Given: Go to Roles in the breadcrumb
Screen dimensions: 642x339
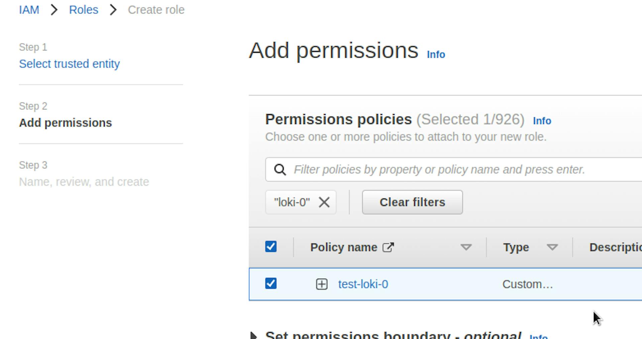Looking at the screenshot, I should tap(84, 10).
